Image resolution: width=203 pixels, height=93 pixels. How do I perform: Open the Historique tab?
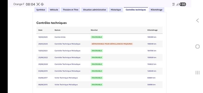click(x=116, y=10)
